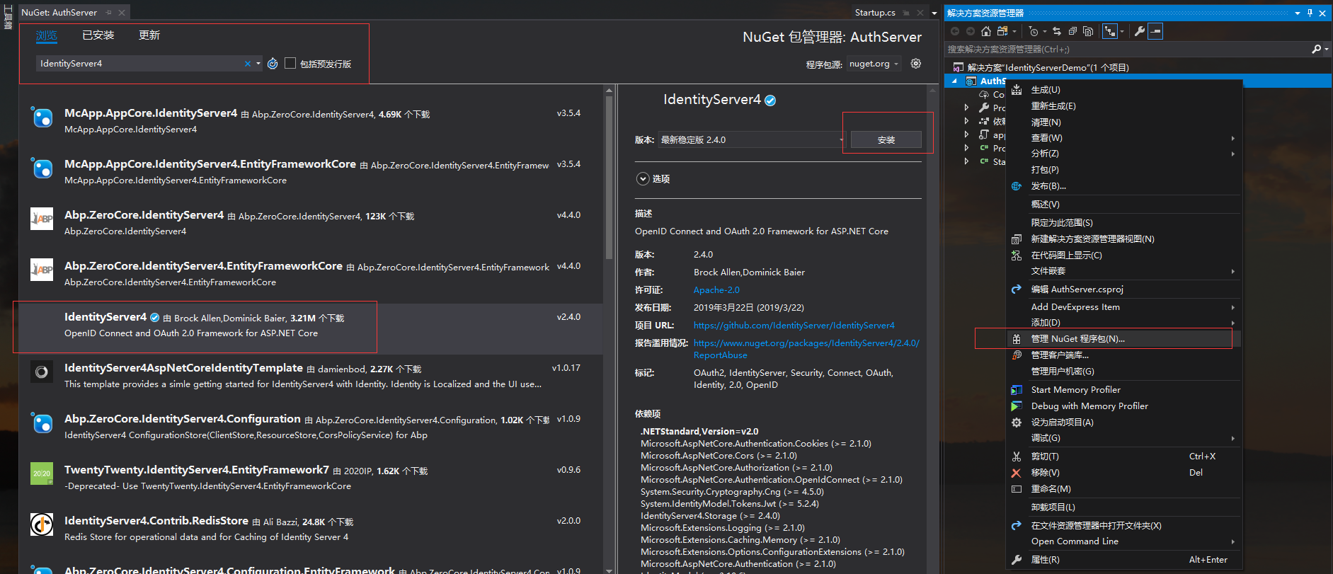
Task: Click the Abp.ZeroCore.IdentityServer4 package logo
Action: (42, 219)
